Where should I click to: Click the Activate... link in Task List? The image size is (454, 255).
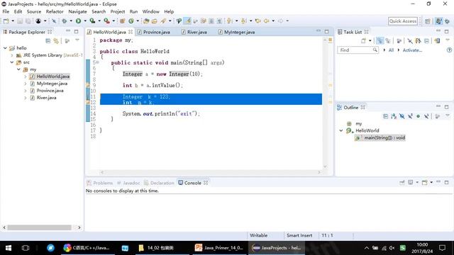point(412,50)
